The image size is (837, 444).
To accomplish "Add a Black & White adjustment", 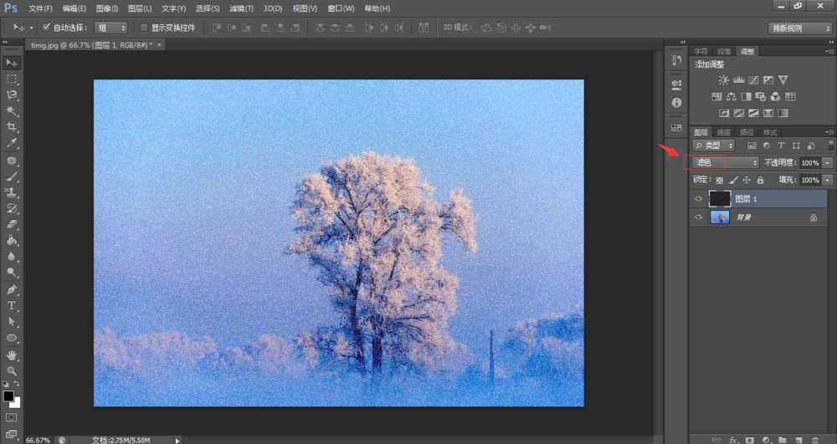I will (x=746, y=96).
